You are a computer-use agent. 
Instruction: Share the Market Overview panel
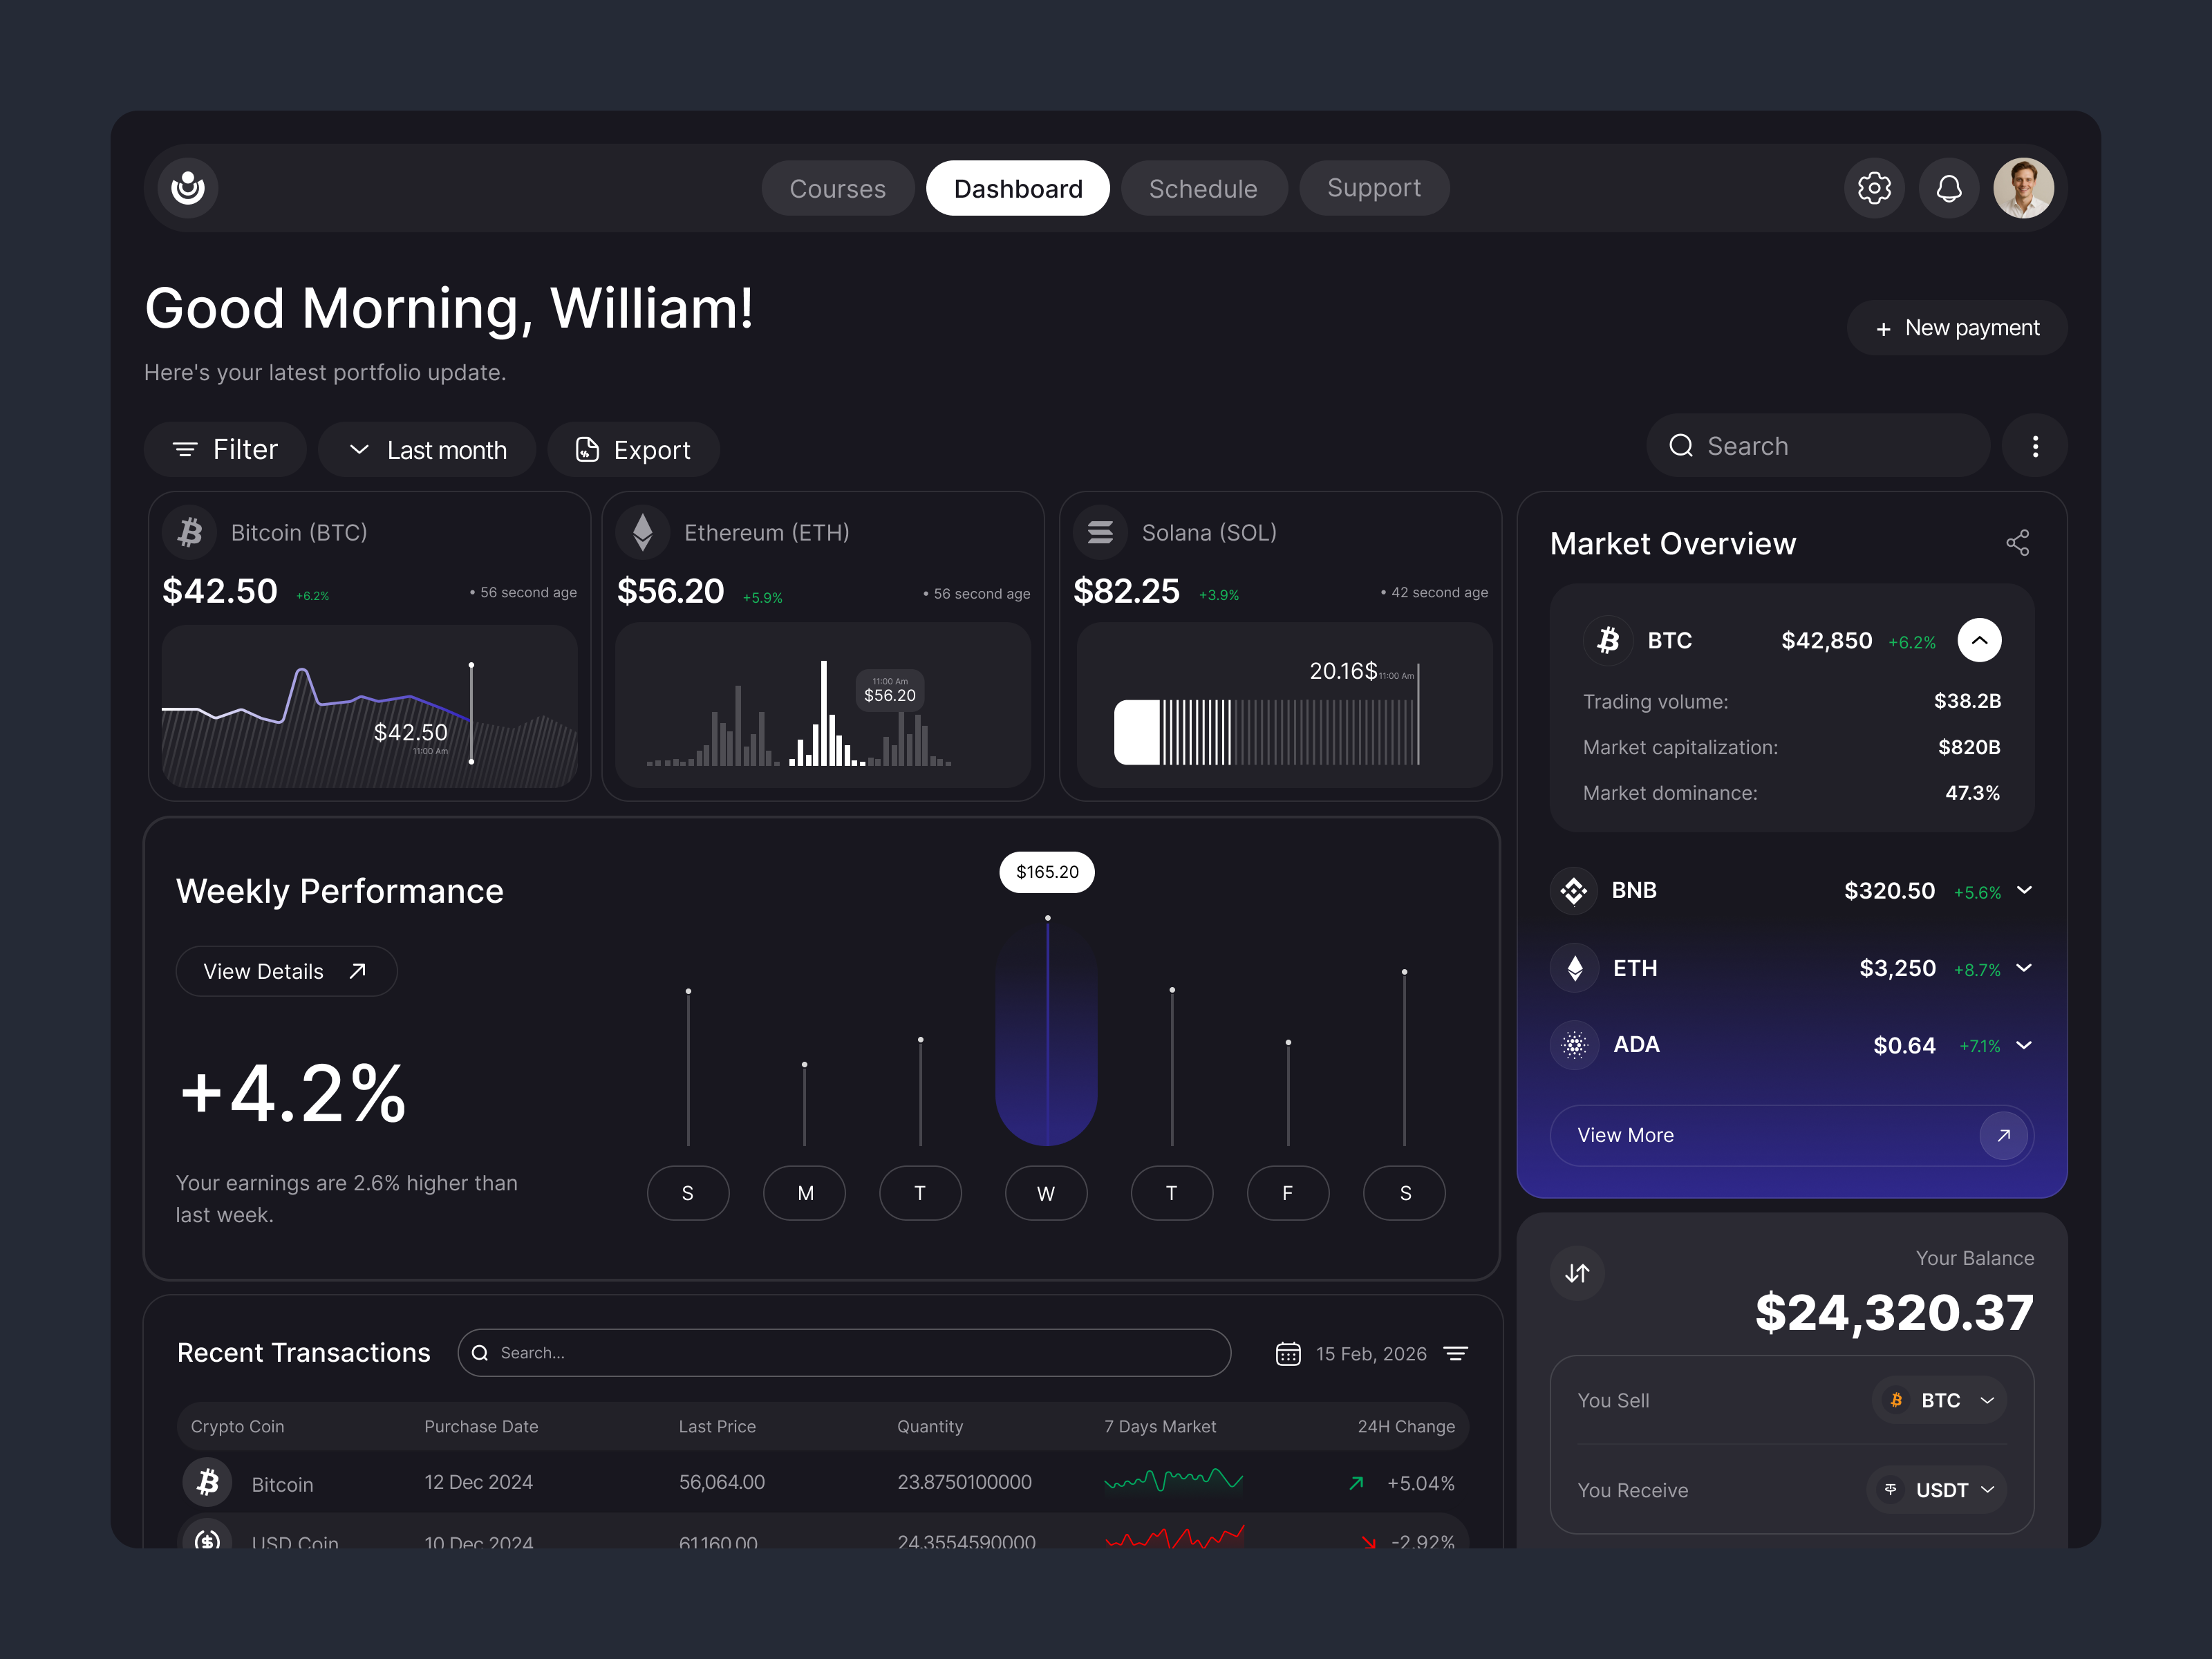2018,543
